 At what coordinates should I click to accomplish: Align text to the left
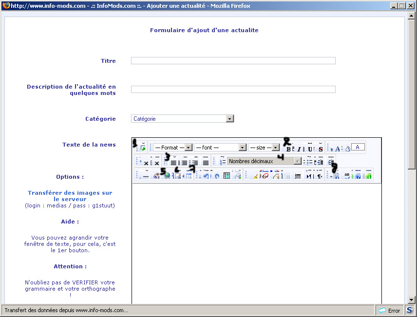pos(173,162)
